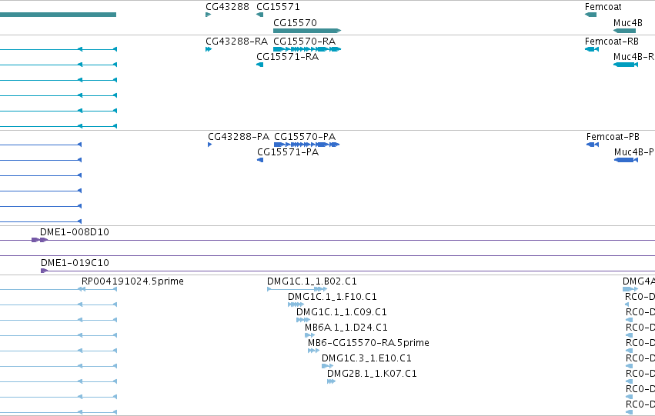Select the Muc4B gene arrow glyph
The width and height of the screenshot is (655, 416).
pyautogui.click(x=624, y=31)
